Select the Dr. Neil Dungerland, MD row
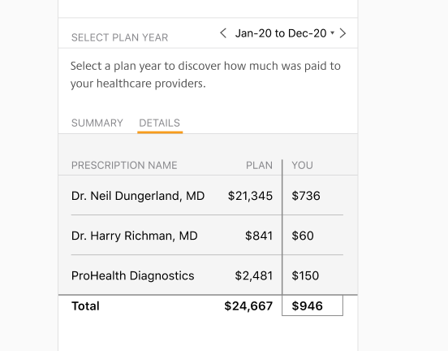 click(207, 196)
